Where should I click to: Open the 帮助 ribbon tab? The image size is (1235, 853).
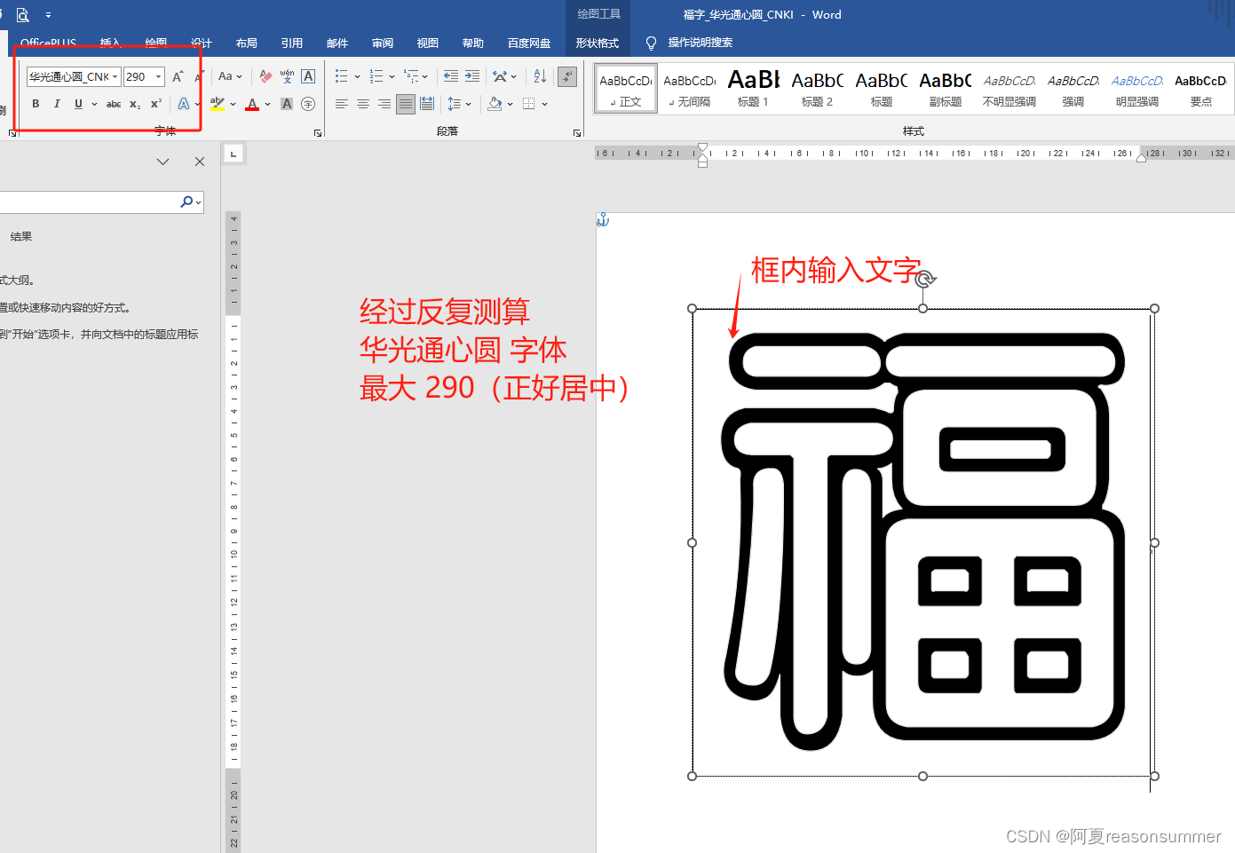(473, 43)
